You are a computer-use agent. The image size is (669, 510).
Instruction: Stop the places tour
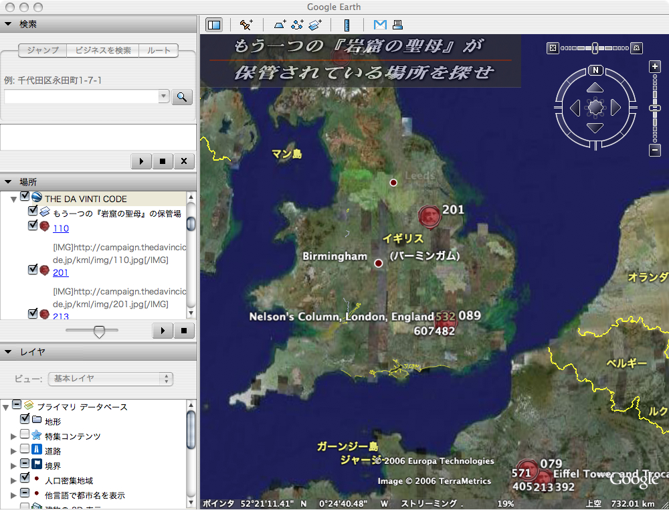(x=184, y=331)
